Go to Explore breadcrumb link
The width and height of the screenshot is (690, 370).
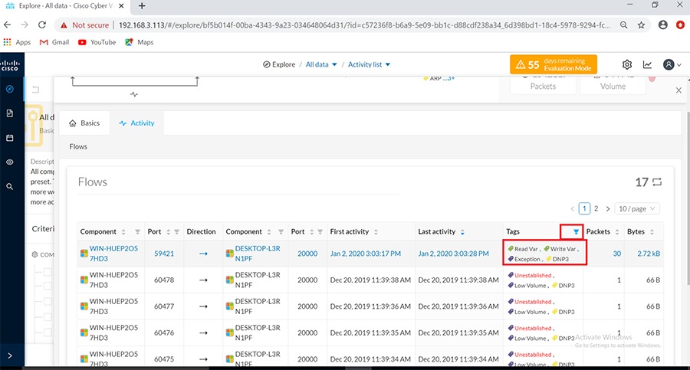tap(279, 64)
